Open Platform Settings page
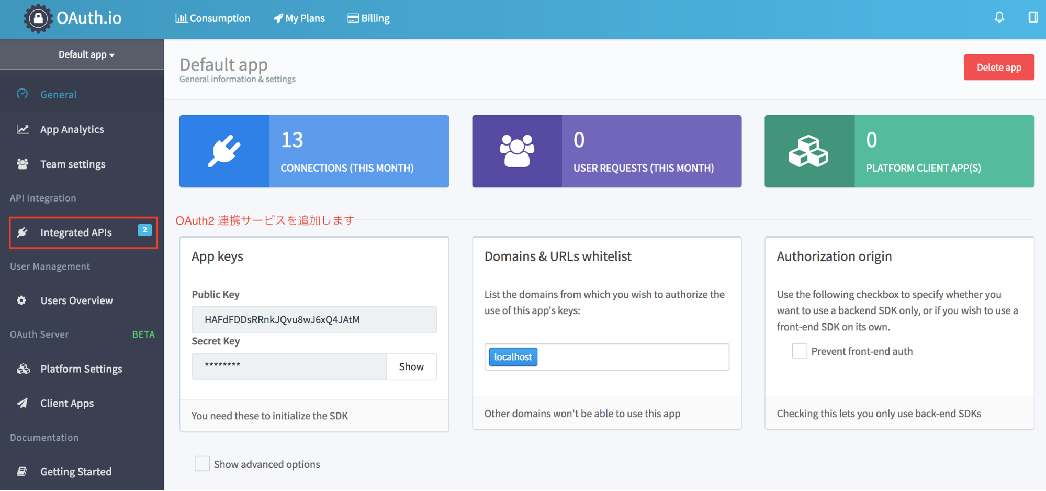The height and width of the screenshot is (491, 1046). point(82,369)
